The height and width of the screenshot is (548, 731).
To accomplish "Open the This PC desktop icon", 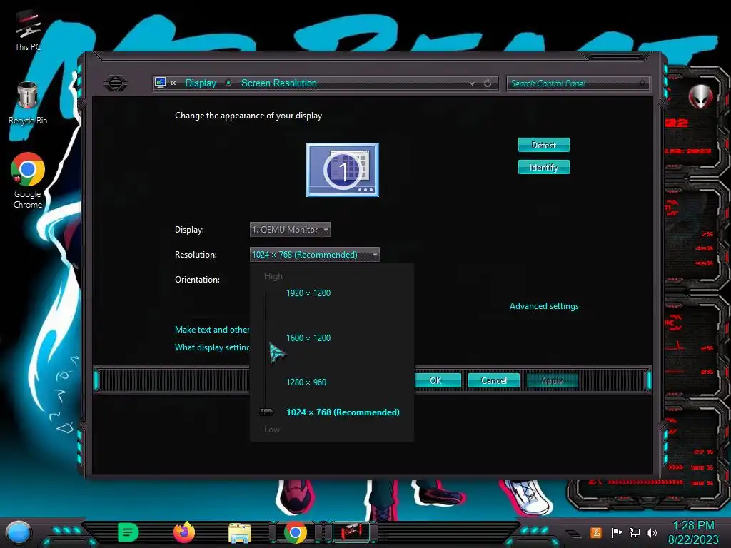I will [28, 31].
